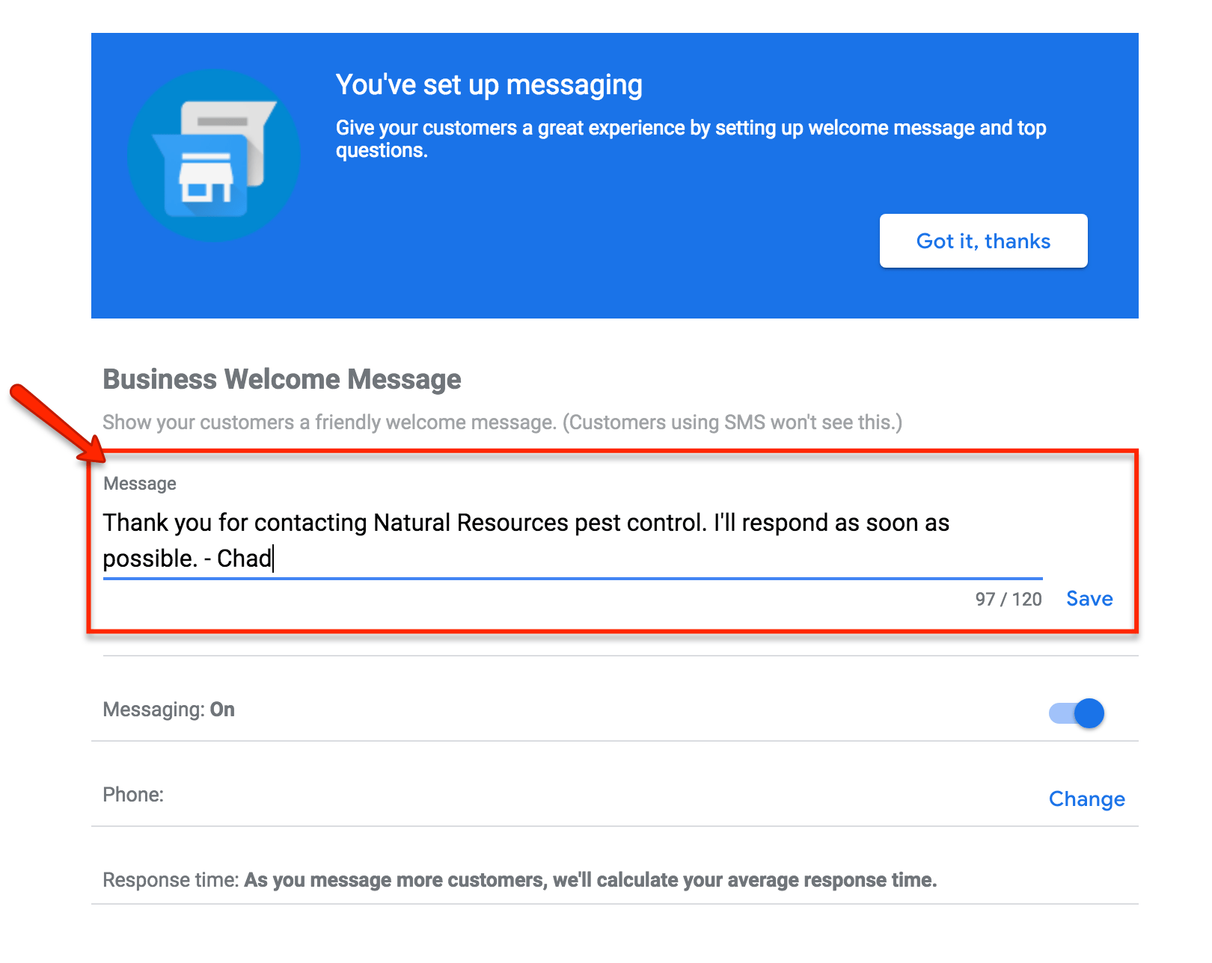Save the welcome message
The height and width of the screenshot is (963, 1212).
1089,599
